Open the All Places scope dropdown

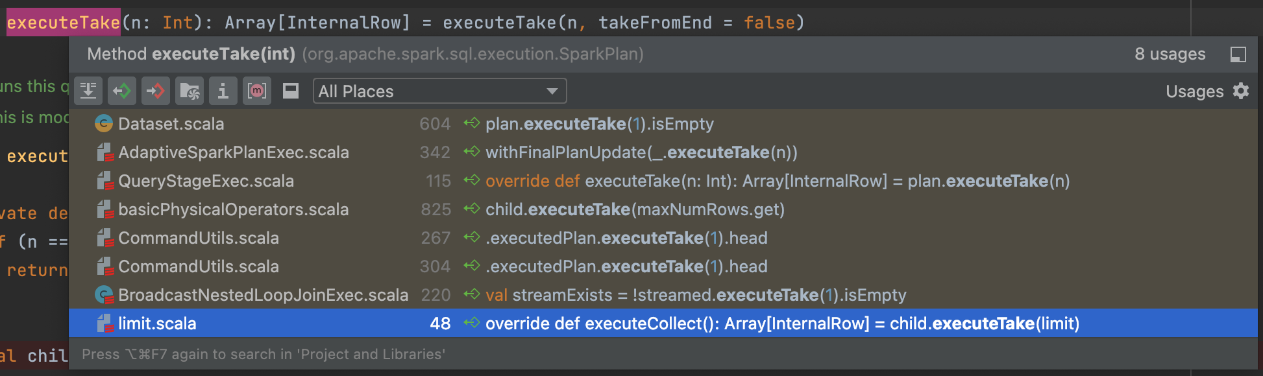(439, 91)
